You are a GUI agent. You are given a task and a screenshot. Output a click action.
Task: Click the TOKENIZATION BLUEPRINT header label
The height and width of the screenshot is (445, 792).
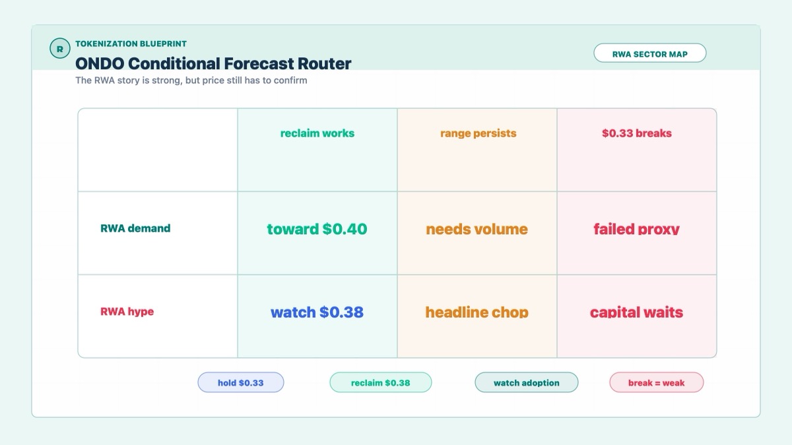pyautogui.click(x=131, y=44)
